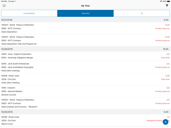The image size is (171, 128).
Task: Click the 'Suite draft' status on AmerCap-Alleghany Merger
Action: click(165, 58)
